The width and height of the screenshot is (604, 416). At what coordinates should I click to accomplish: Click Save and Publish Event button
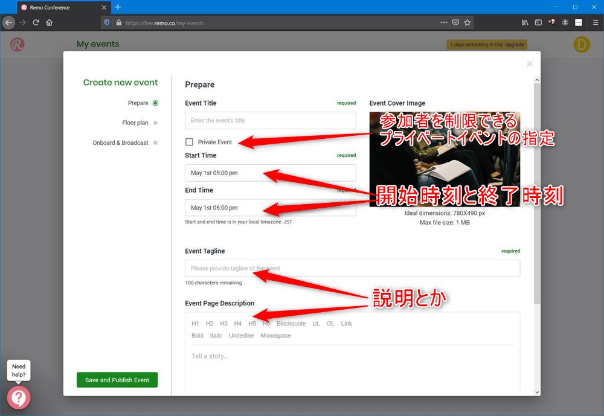pyautogui.click(x=117, y=380)
